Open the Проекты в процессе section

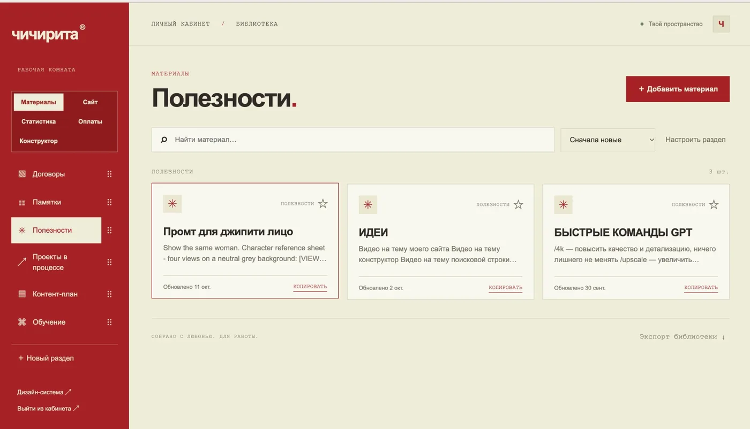click(x=56, y=262)
